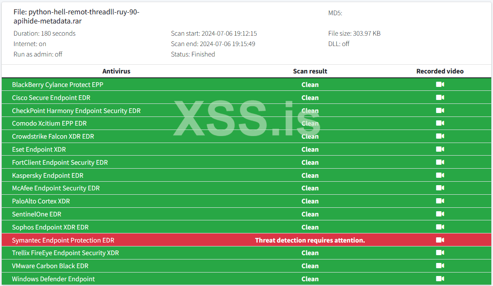This screenshot has width=493, height=286.
Task: Click the 'Status: Finished' text
Action: point(193,54)
